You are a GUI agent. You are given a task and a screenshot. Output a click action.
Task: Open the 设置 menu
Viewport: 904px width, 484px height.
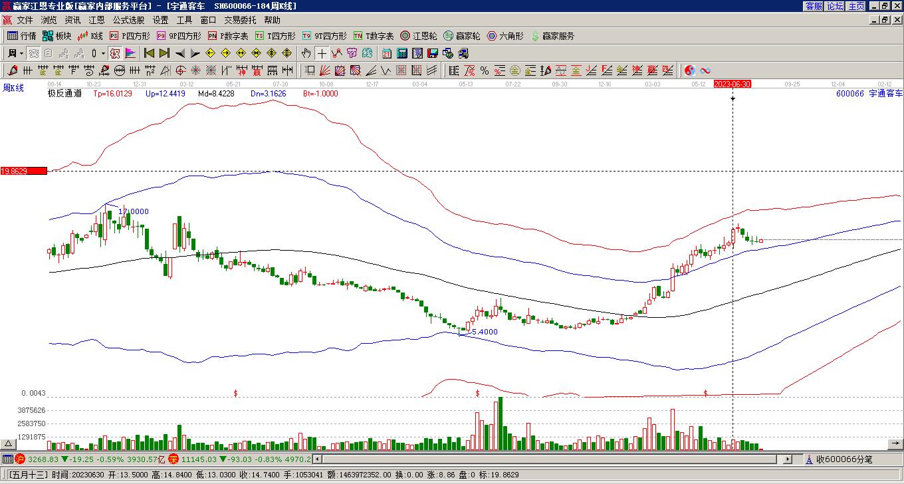pos(160,20)
